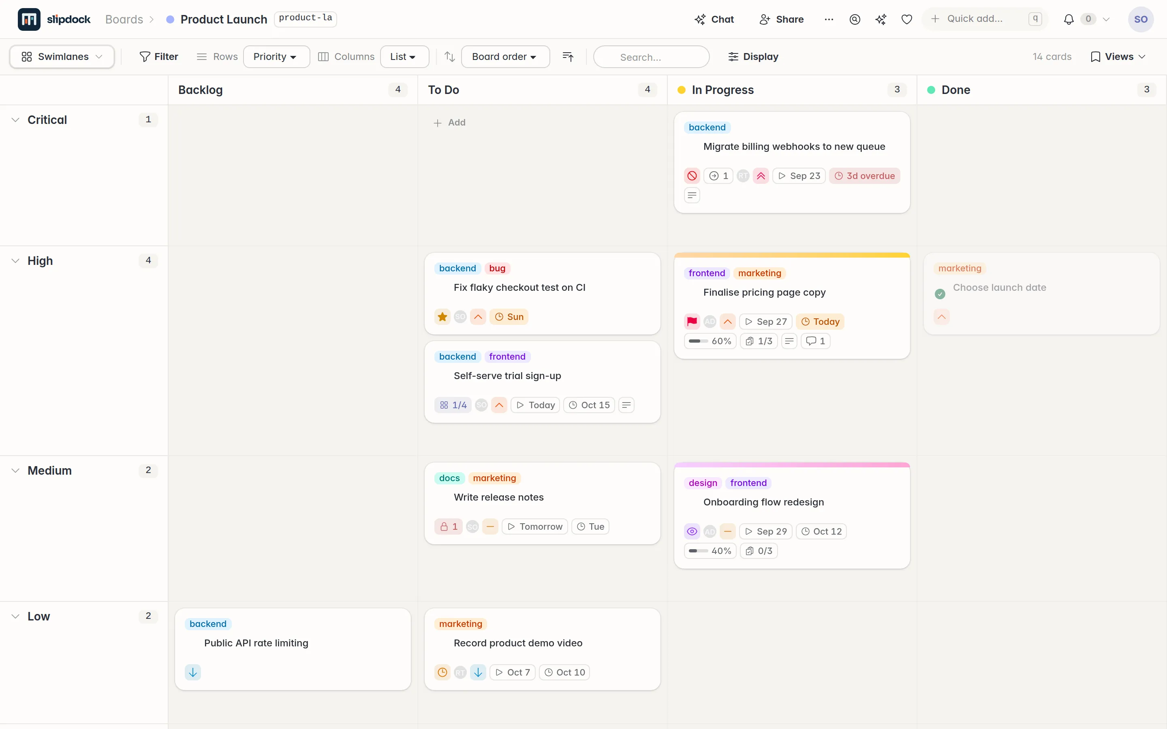Click the AI sparkles icon in header
The image size is (1167, 729).
[x=881, y=19]
